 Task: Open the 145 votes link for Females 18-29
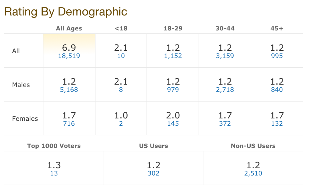[x=173, y=124]
